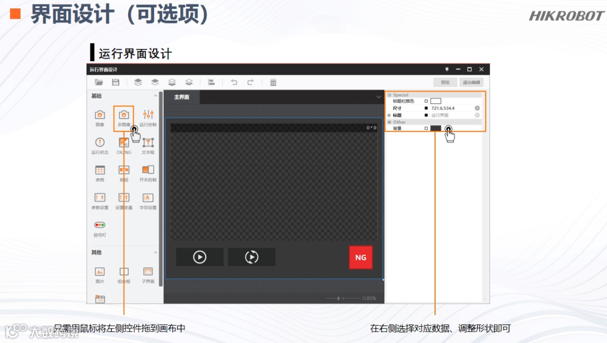Adjust the canvas zoom slider handle
607x343 pixels.
[338, 298]
